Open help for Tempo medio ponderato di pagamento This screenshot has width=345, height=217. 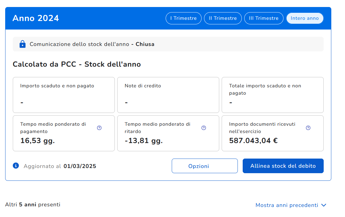coord(99,128)
